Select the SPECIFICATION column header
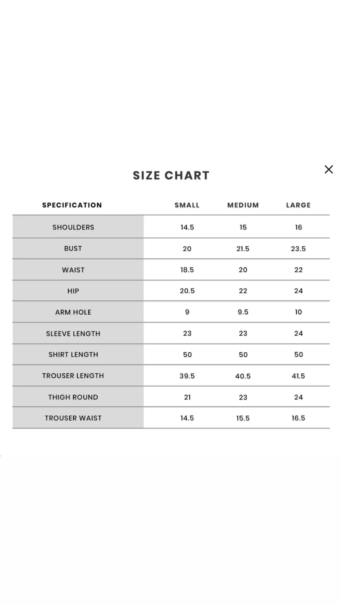Image resolution: width=340 pixels, height=605 pixels. coord(72,205)
